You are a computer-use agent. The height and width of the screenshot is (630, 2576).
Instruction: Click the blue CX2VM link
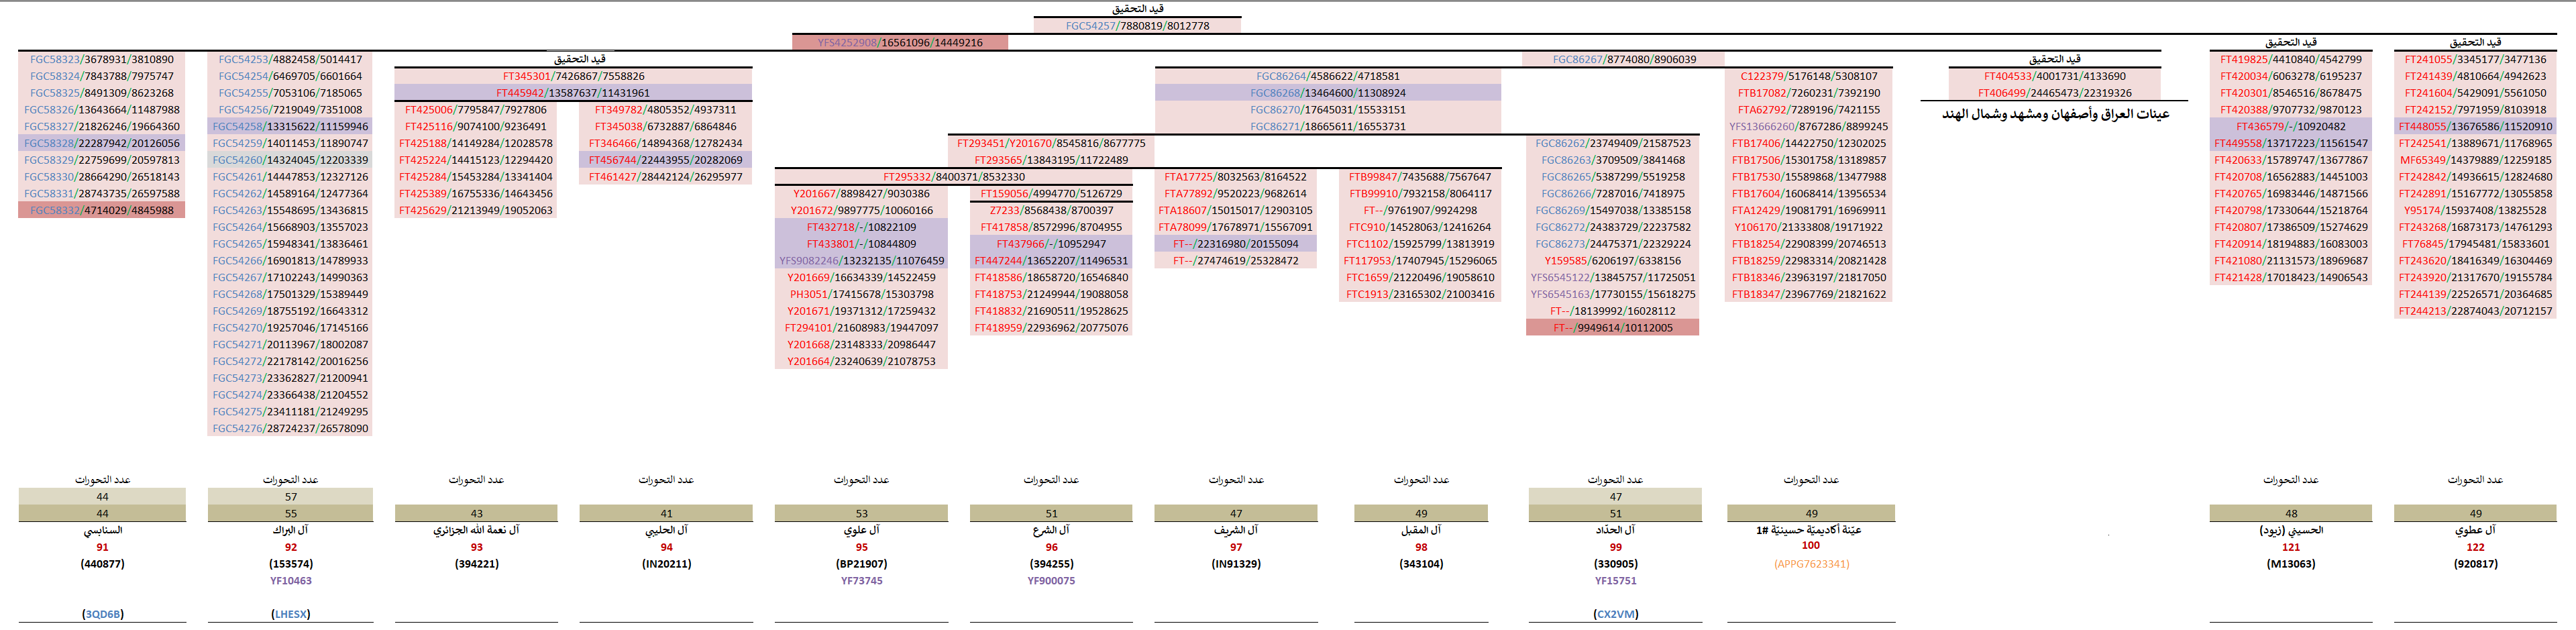coord(1615,614)
